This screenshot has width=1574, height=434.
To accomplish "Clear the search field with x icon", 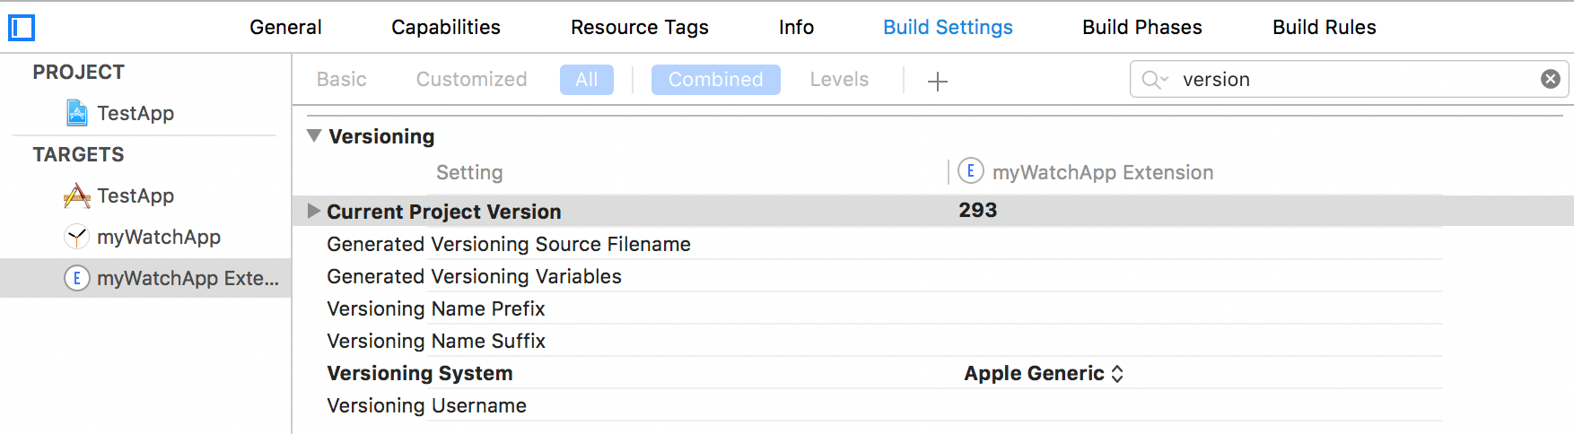I will (x=1550, y=79).
